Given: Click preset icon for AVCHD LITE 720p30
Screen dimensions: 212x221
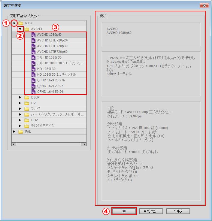Looking at the screenshot, I should (x=33, y=46).
